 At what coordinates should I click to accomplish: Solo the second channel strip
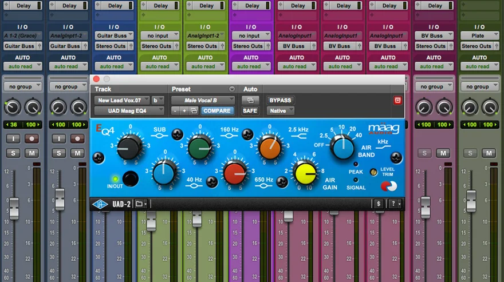59,153
